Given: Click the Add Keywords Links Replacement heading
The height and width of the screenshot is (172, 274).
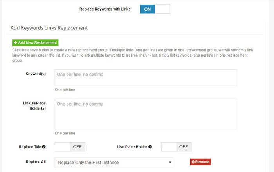Looking at the screenshot, I should (x=49, y=28).
